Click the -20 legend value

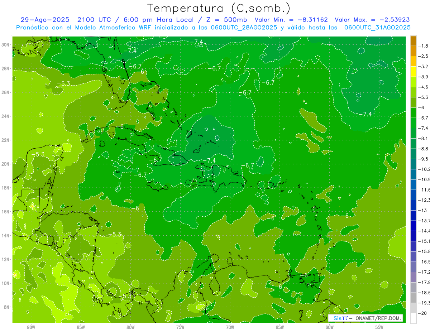pyautogui.click(x=423, y=313)
